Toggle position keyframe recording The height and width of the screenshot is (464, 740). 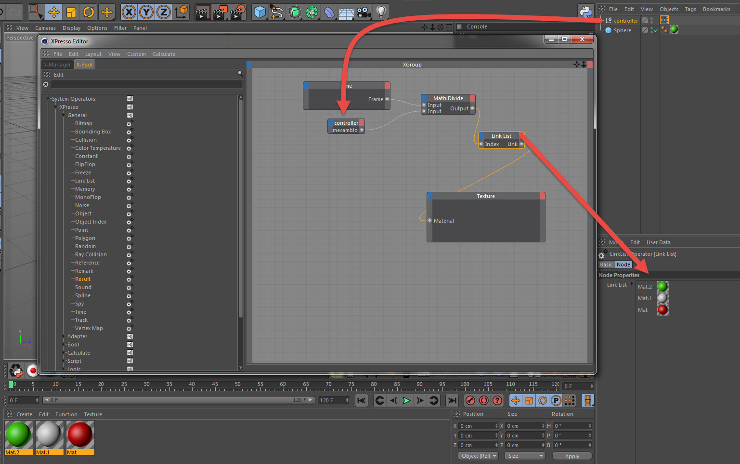(516, 400)
